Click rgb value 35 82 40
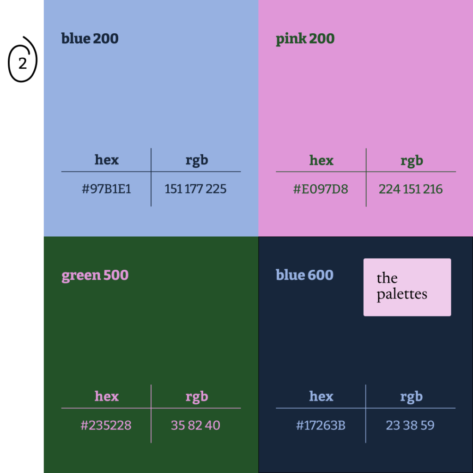The width and height of the screenshot is (473, 473). 195,425
